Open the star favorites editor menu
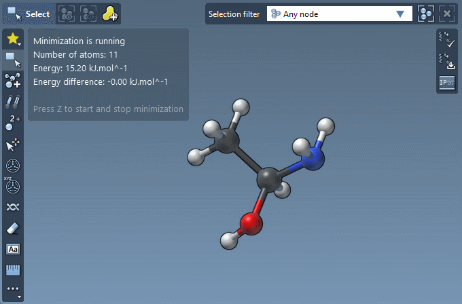The image size is (462, 304). pos(13,39)
